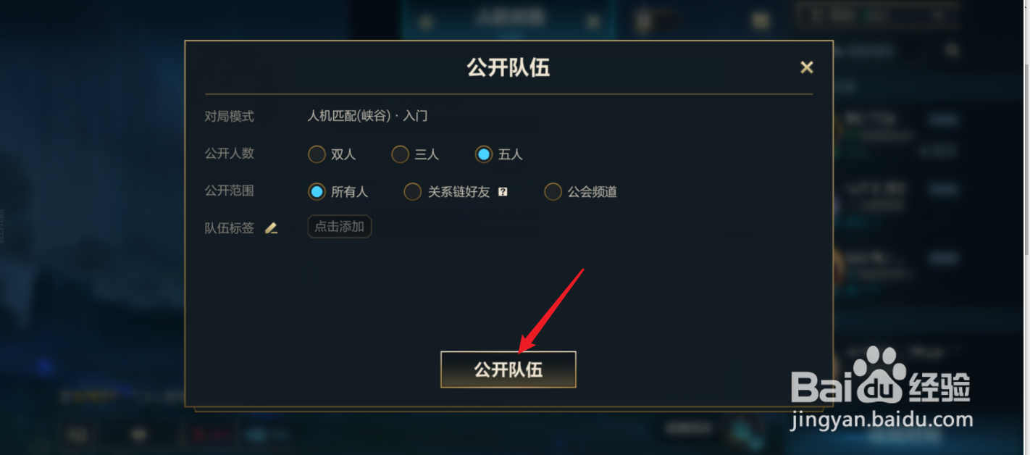The height and width of the screenshot is (455, 1030).
Task: Confirm with the 公开队伍 button at bottom
Action: [508, 370]
